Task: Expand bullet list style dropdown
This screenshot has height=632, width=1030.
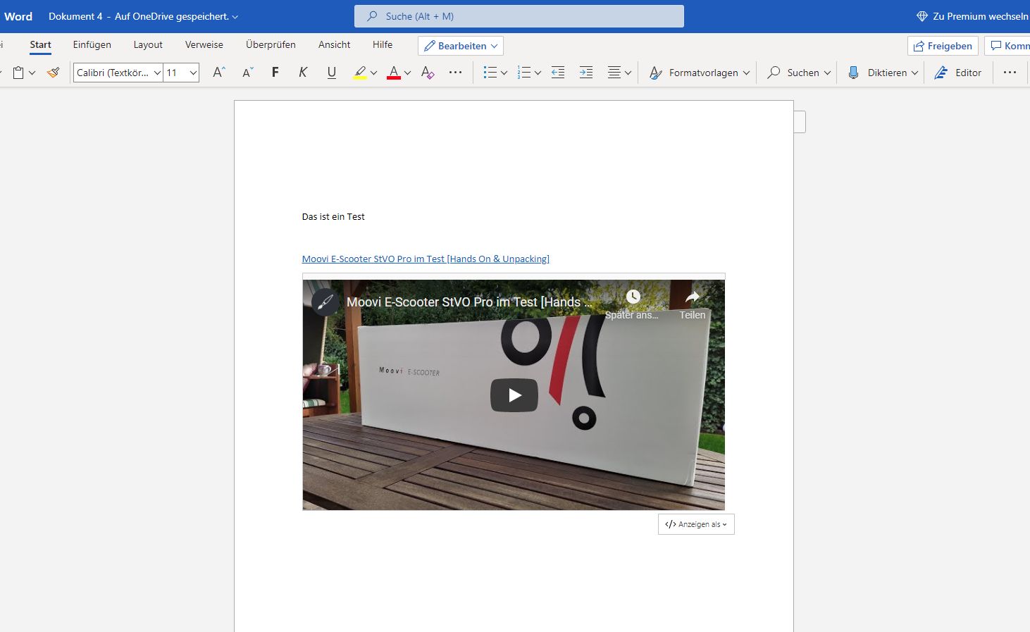Action: tap(504, 73)
